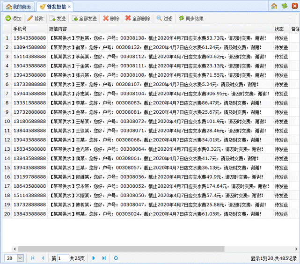This screenshot has width=300, height=264.
Task: Click the 共25页 page count text
Action: tap(77, 258)
